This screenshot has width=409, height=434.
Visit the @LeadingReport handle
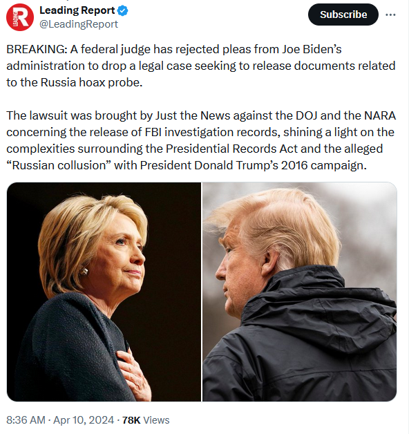pyautogui.click(x=79, y=24)
